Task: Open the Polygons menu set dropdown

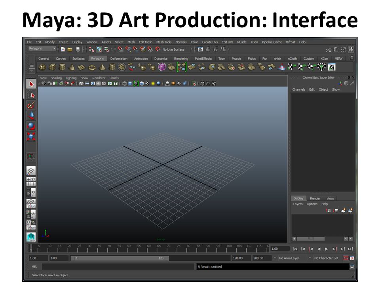Action: point(43,48)
